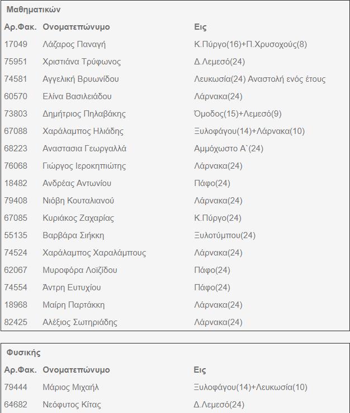Click the name Ελίνα Βασιλειάδου

coord(77,96)
